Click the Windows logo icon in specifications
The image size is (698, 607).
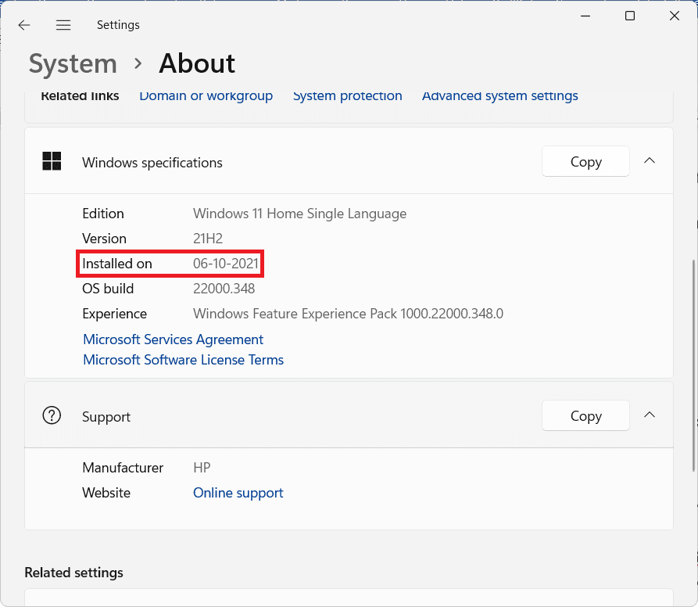52,161
